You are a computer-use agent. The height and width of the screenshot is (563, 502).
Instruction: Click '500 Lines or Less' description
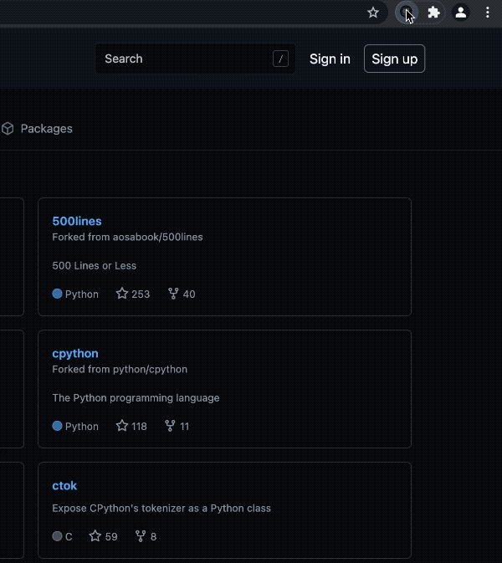pos(94,266)
